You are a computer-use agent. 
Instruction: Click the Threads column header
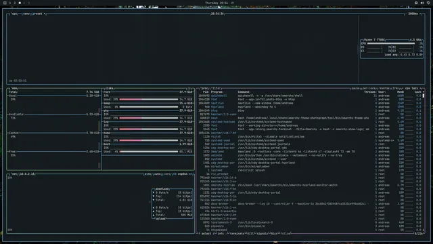(x=370, y=92)
